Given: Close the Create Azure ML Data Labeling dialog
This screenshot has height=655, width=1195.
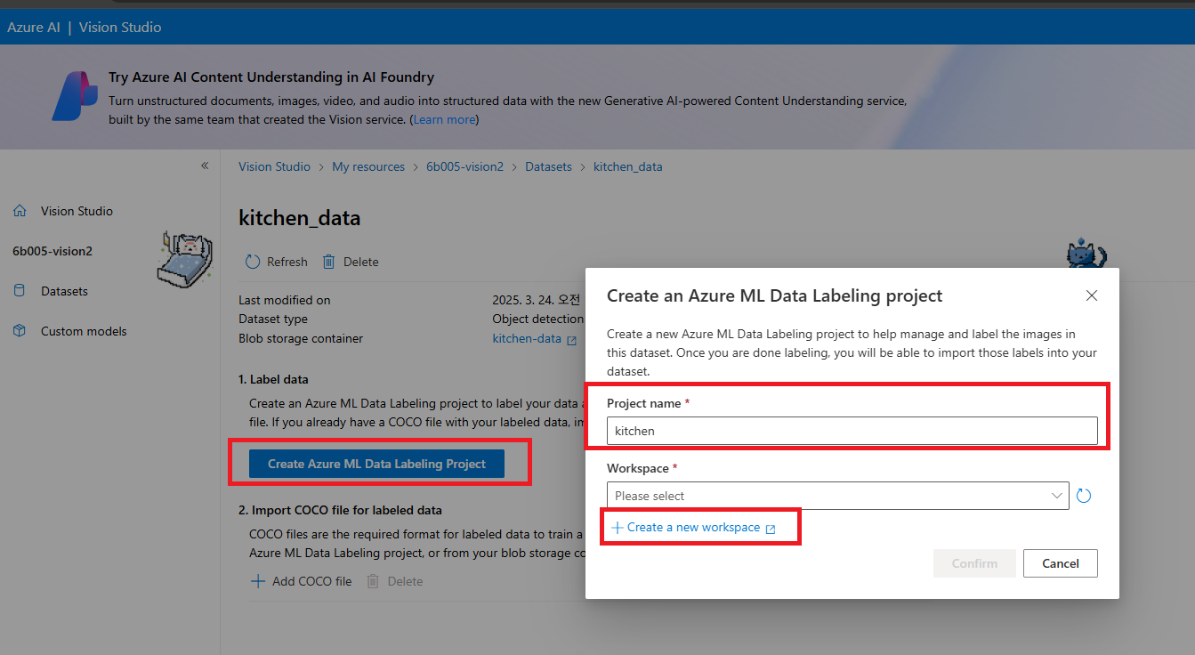Looking at the screenshot, I should (x=1092, y=295).
